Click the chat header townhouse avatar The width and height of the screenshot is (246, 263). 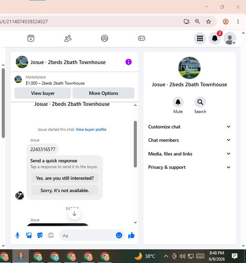point(22,62)
